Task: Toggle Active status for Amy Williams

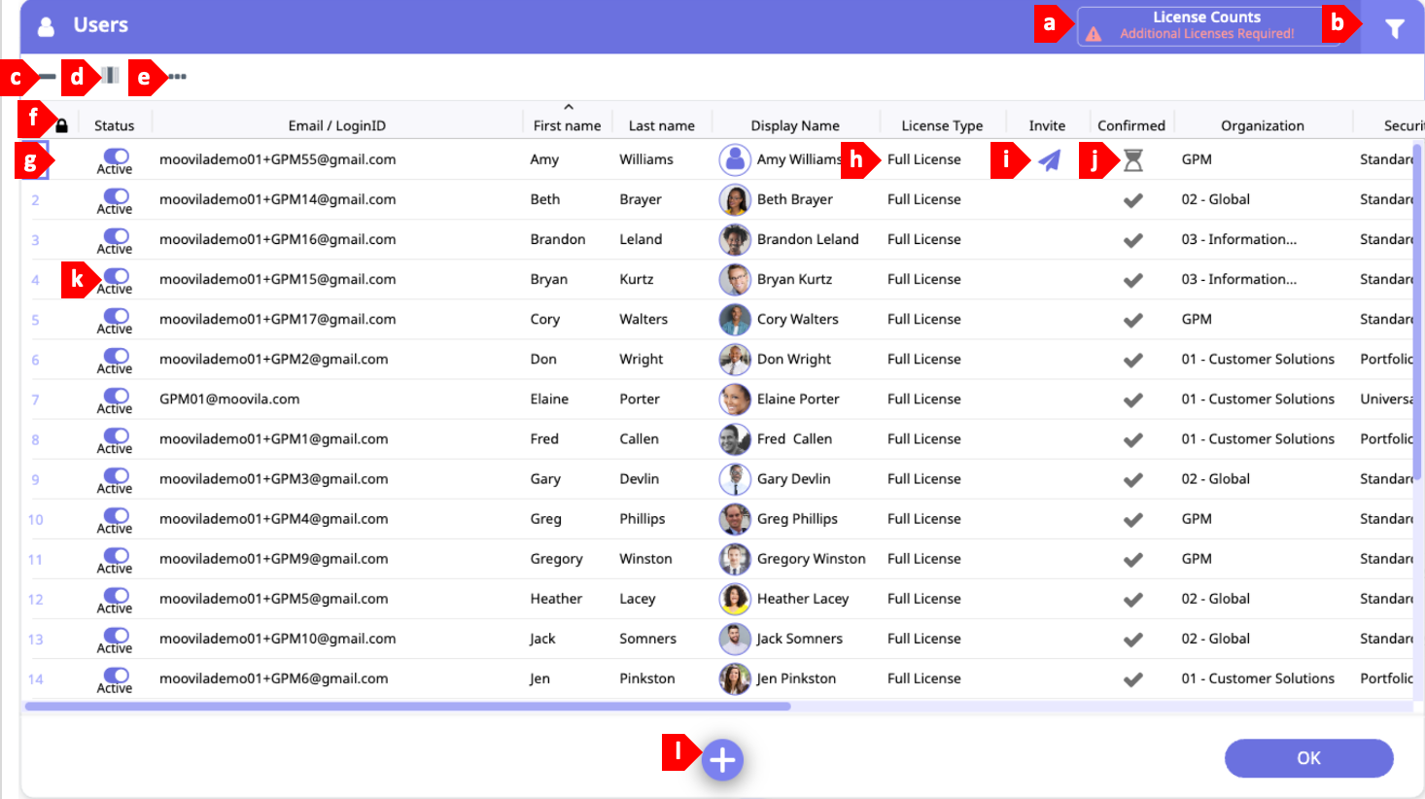Action: coord(117,156)
